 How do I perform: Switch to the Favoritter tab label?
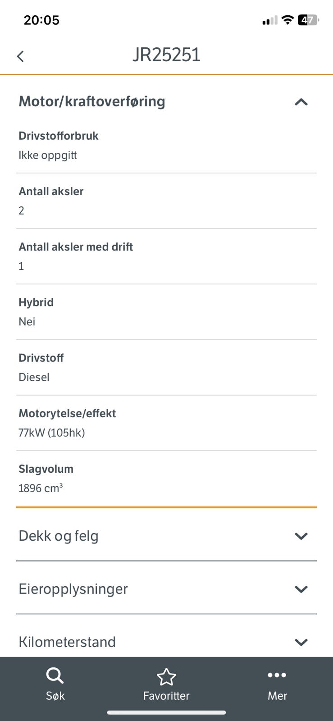coord(166,696)
